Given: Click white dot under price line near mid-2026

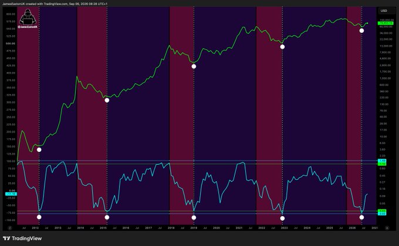Looking at the screenshot, I should [x=361, y=30].
